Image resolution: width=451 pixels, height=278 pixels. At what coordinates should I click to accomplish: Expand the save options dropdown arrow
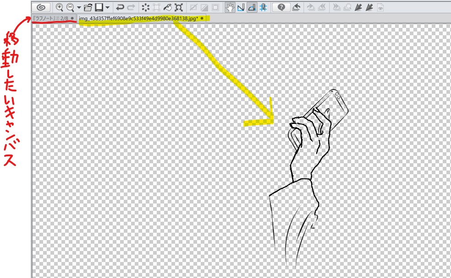tap(107, 7)
